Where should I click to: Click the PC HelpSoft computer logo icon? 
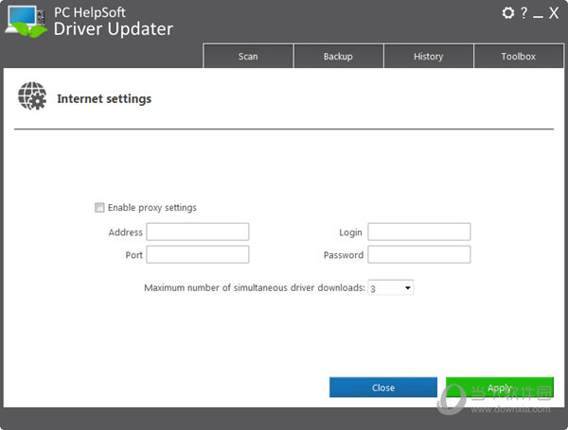click(x=27, y=21)
